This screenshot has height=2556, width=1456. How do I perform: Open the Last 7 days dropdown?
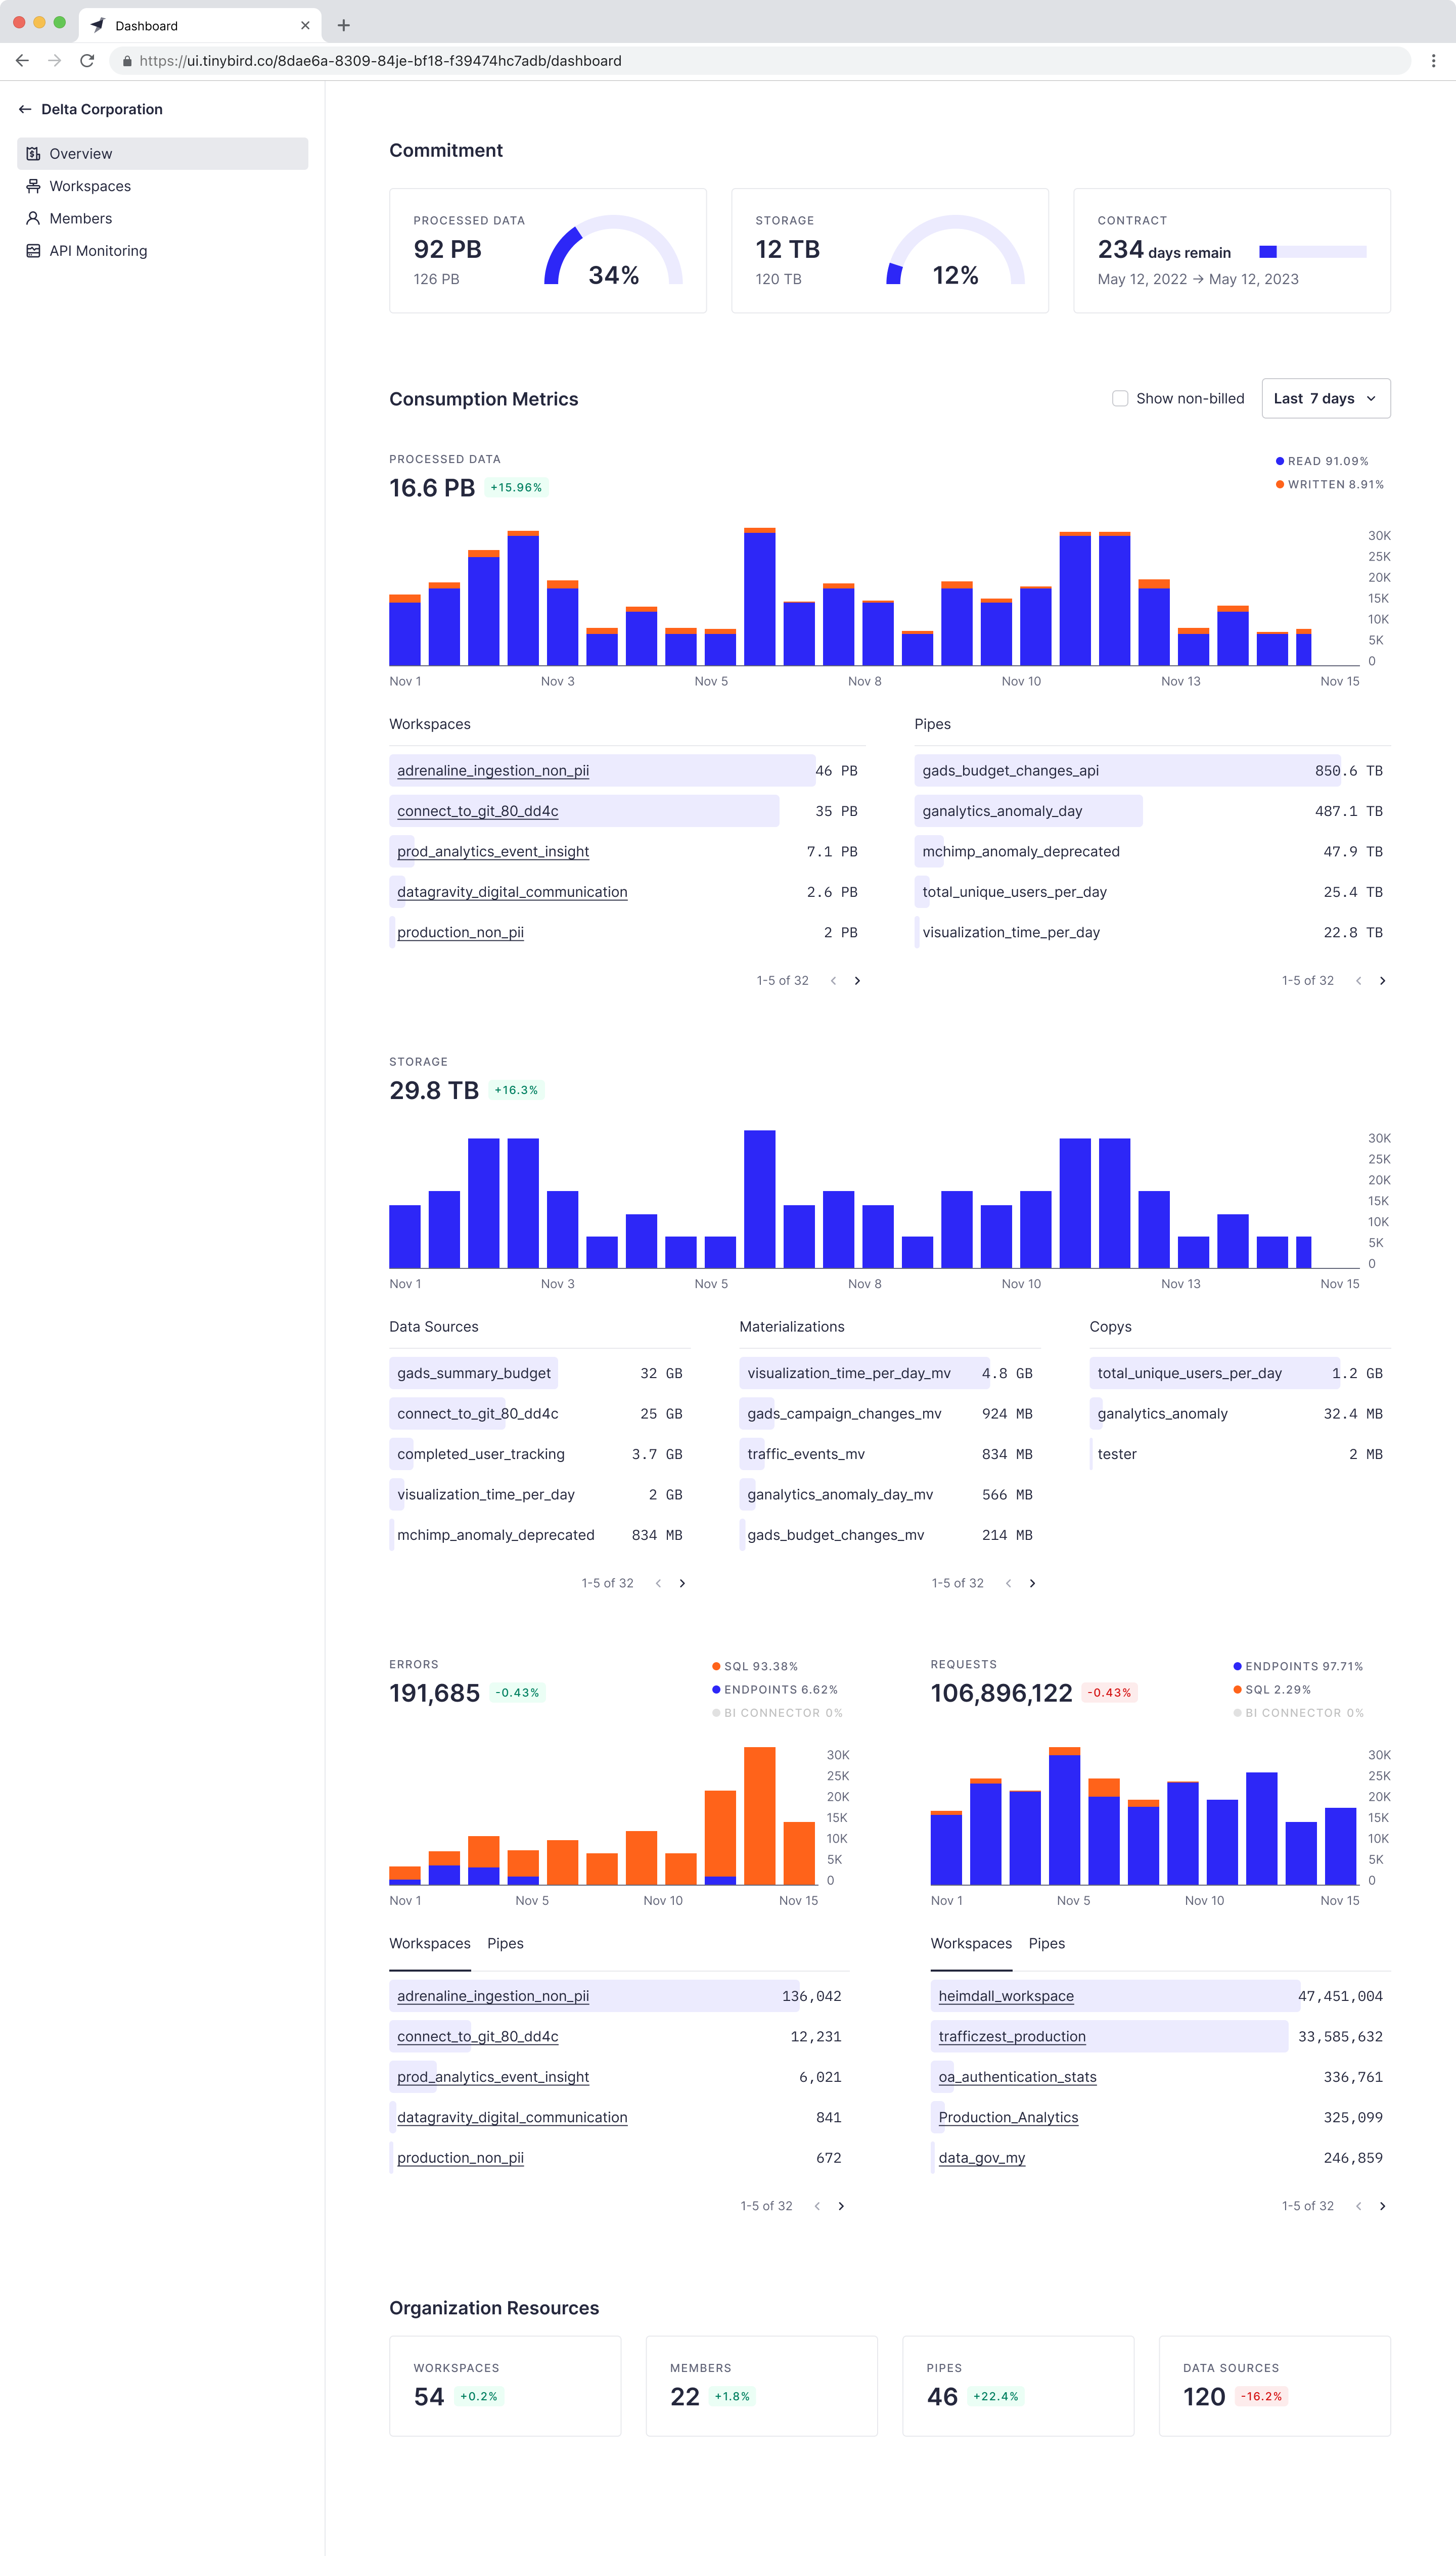[1325, 398]
